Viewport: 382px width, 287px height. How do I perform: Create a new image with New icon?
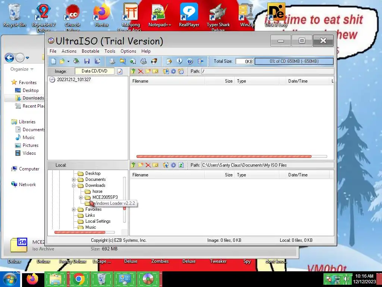coord(53,61)
